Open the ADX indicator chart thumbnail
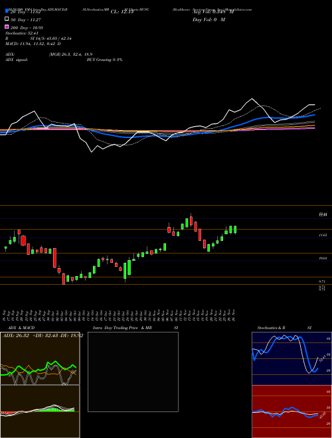Screen dimensions: 332x438 pyautogui.click(x=40, y=358)
